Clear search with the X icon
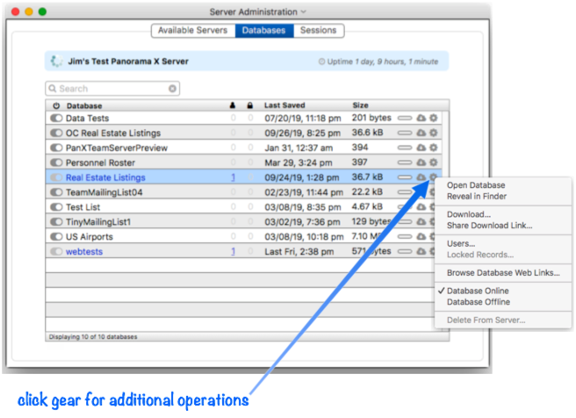 [x=173, y=89]
